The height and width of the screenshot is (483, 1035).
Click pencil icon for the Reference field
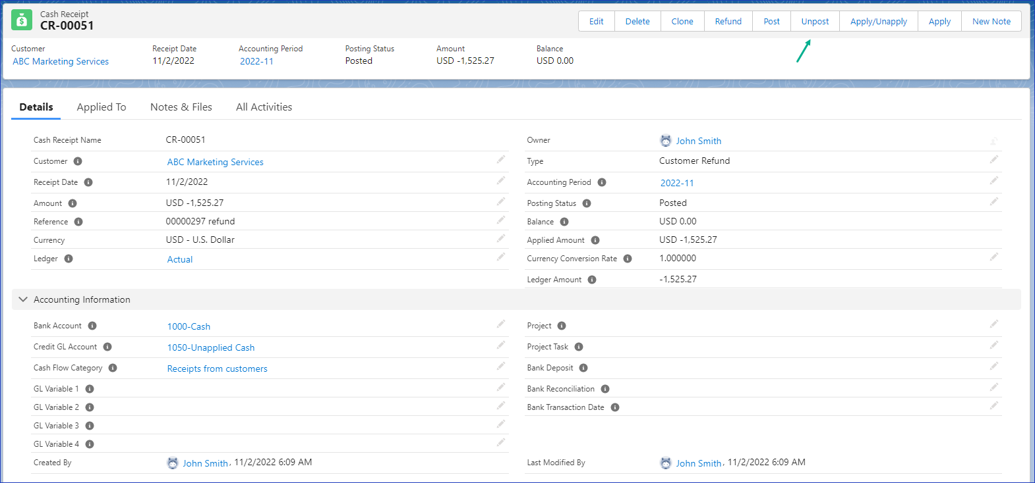501,220
